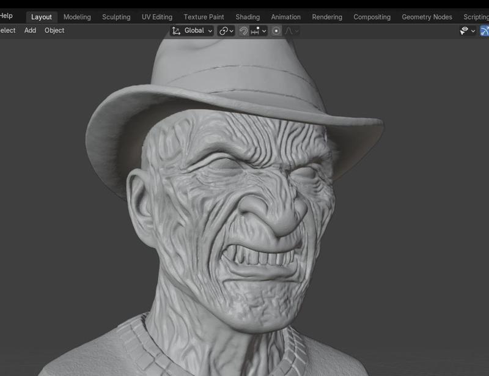Open the Select menu
489x376 pixels.
tap(6, 30)
